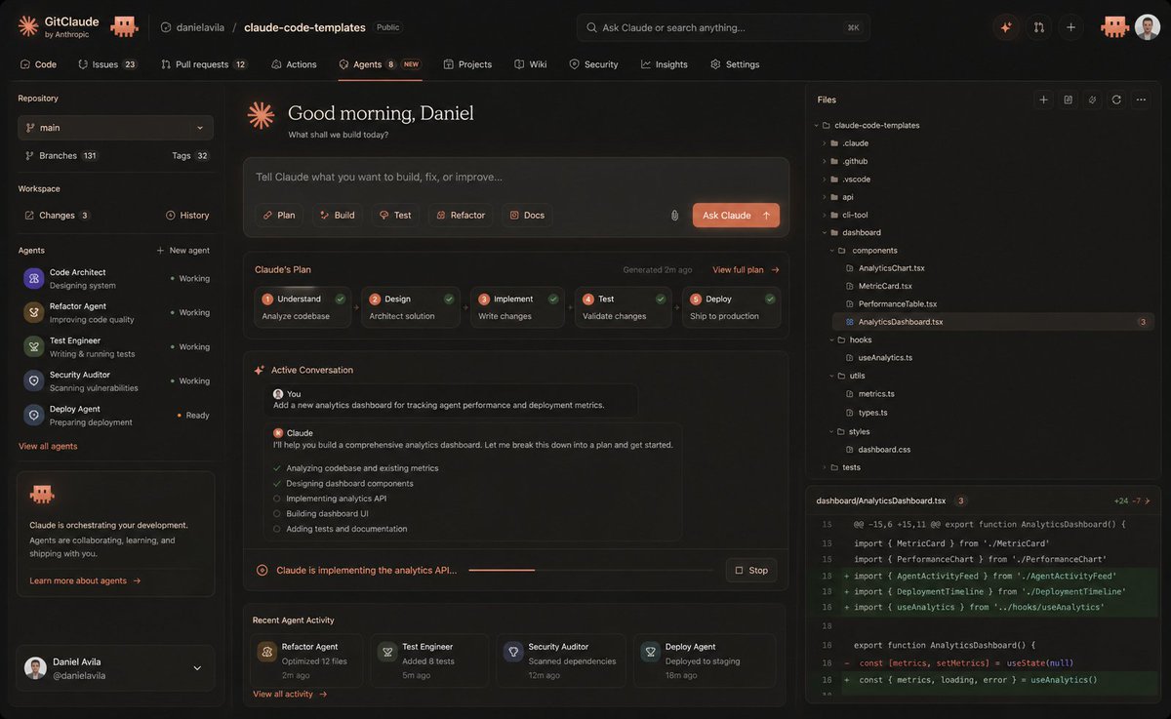Expand the .vscode folder
The height and width of the screenshot is (719, 1171).
(x=824, y=180)
